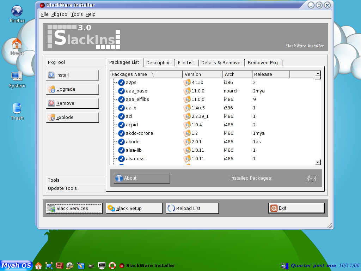The height and width of the screenshot is (271, 361).
Task: Open the Home desktop icon
Action: [17, 47]
